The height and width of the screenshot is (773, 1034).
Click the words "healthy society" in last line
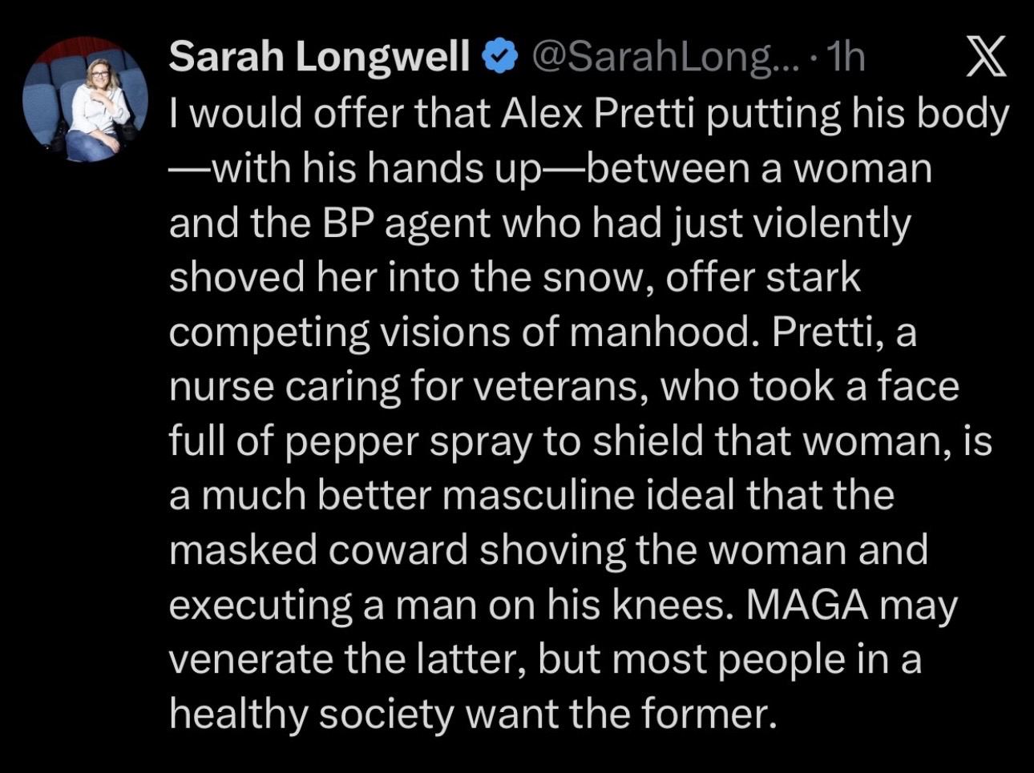[x=311, y=713]
